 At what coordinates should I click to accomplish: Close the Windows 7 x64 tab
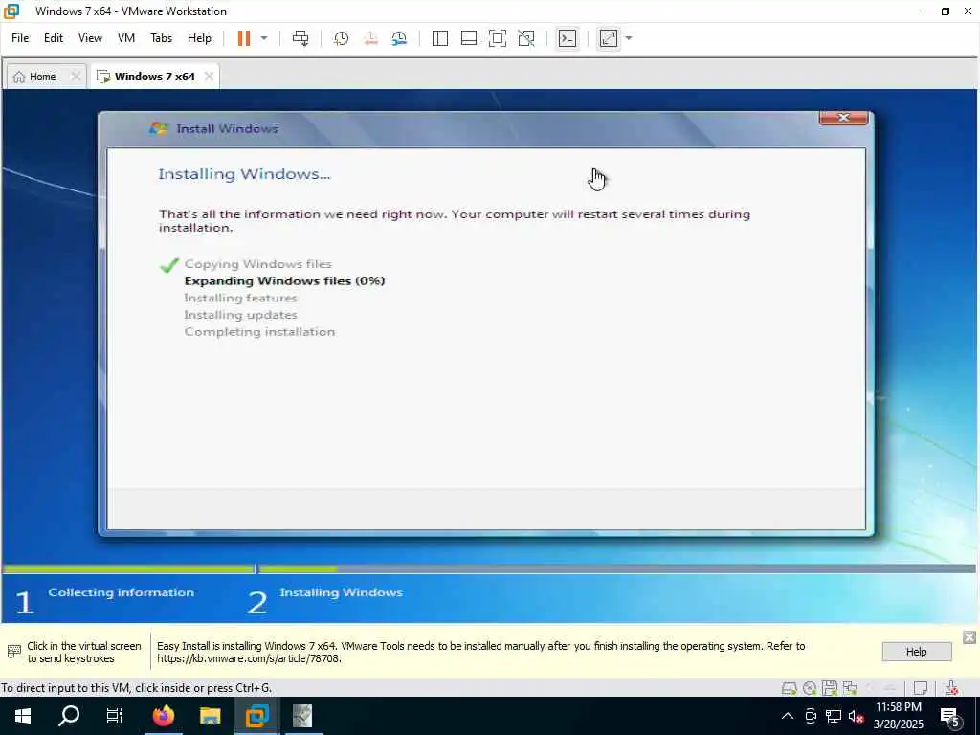209,77
